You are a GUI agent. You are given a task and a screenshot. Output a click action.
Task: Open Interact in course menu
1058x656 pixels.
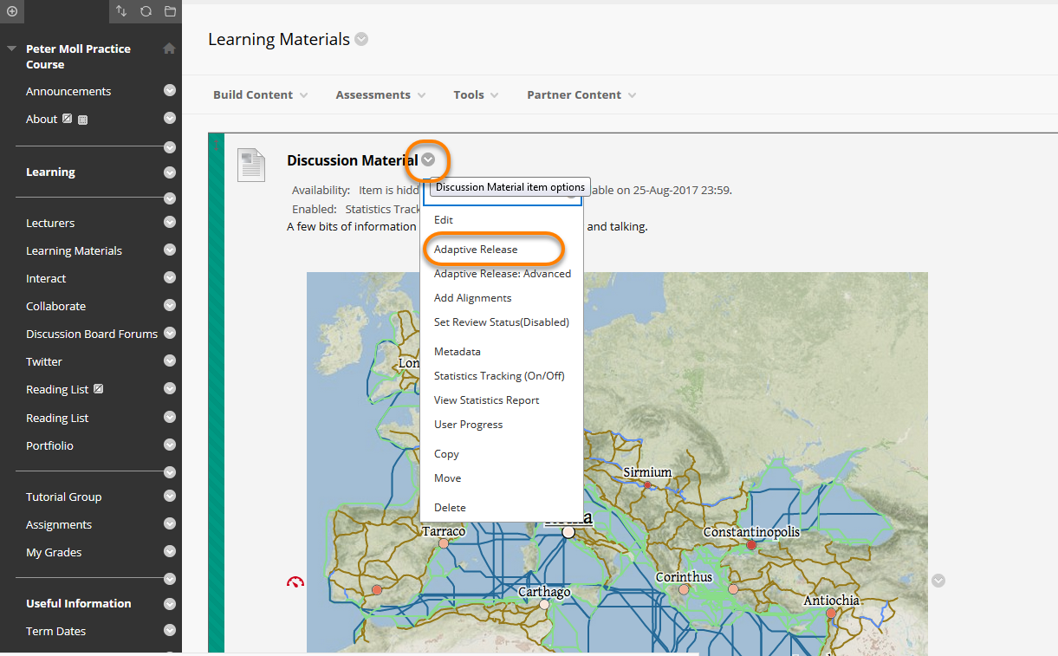pyautogui.click(x=46, y=278)
